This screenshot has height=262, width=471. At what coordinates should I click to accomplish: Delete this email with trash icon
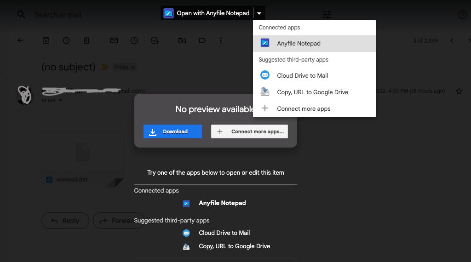(86, 40)
